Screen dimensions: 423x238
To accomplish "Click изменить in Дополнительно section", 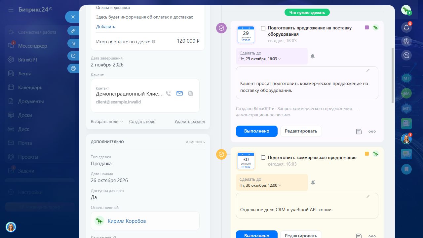I will (x=195, y=142).
